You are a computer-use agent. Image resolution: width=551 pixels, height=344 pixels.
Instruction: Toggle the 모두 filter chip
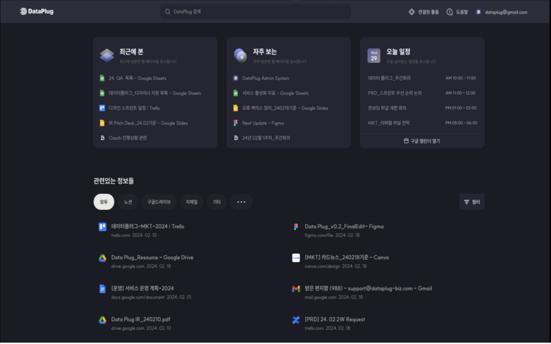point(104,202)
